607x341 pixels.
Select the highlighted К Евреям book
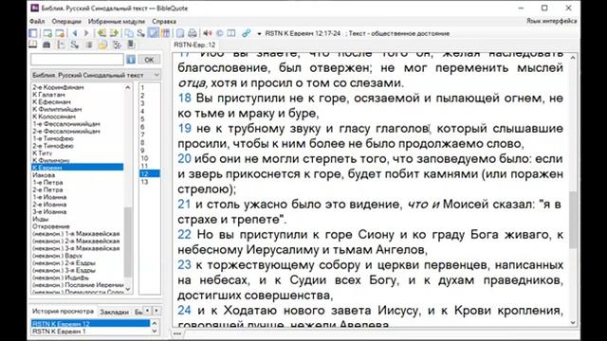[x=78, y=168]
